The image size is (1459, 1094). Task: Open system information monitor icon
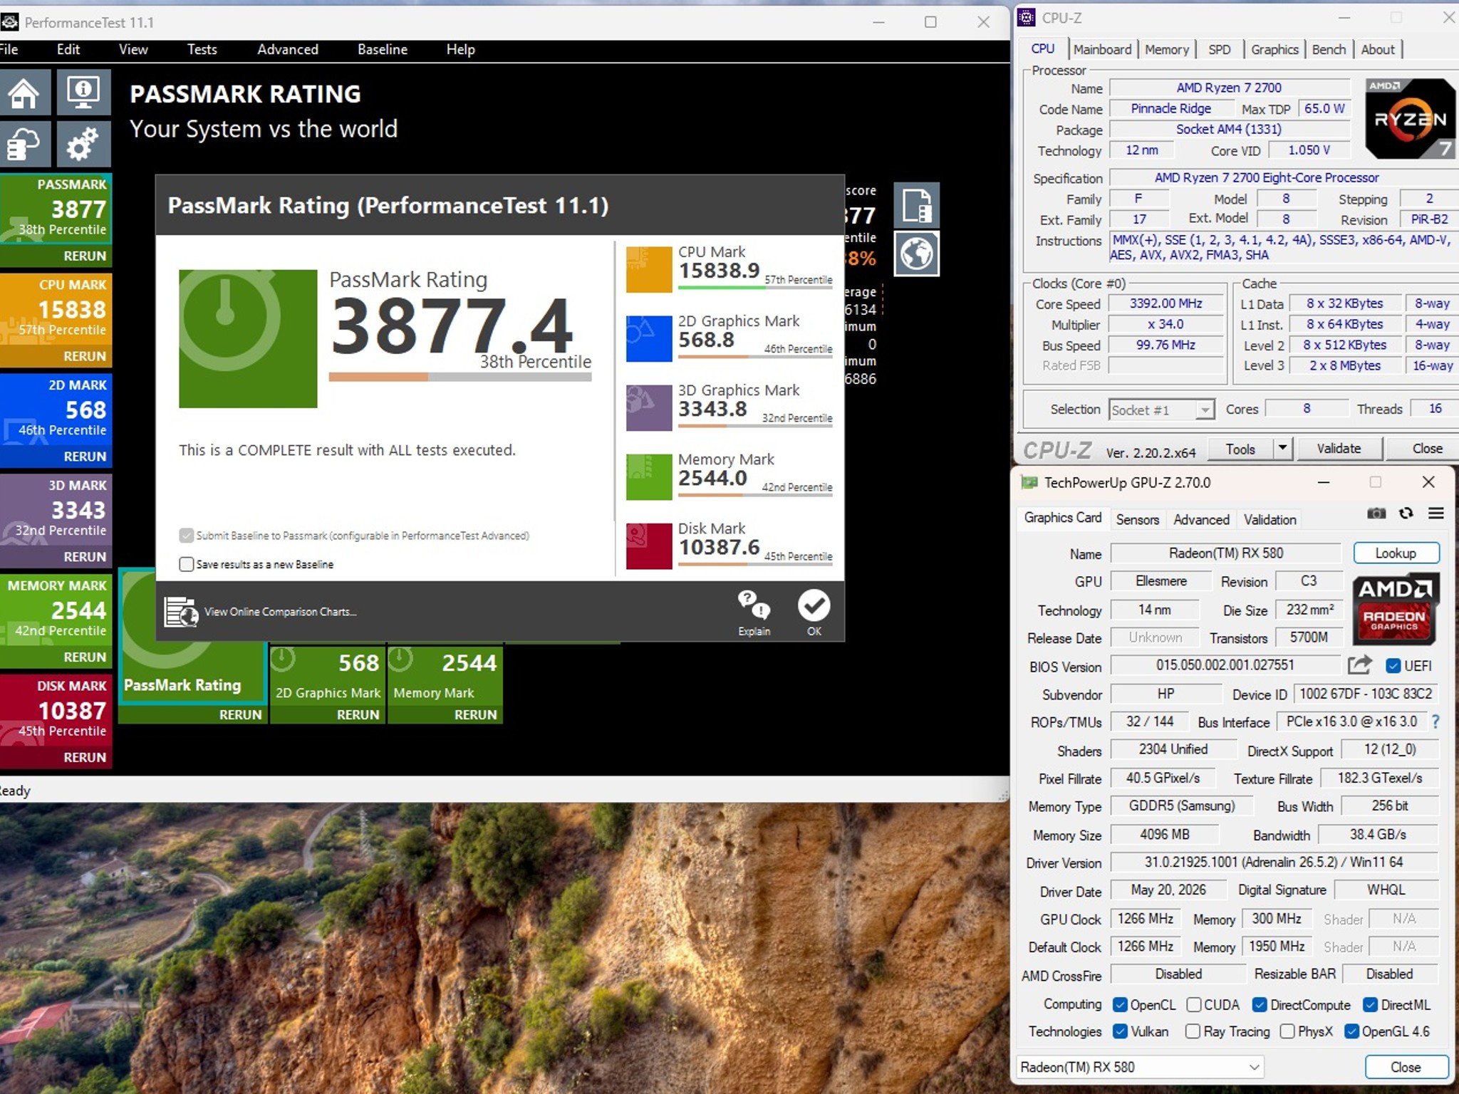coord(83,93)
